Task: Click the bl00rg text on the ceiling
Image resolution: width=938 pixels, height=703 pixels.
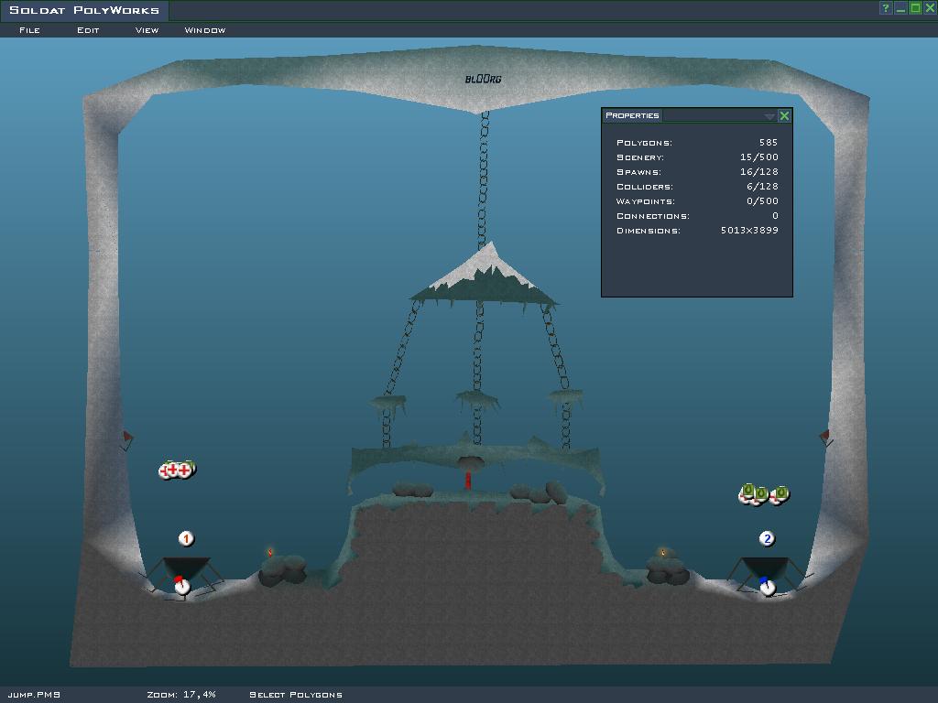Action: click(x=483, y=80)
